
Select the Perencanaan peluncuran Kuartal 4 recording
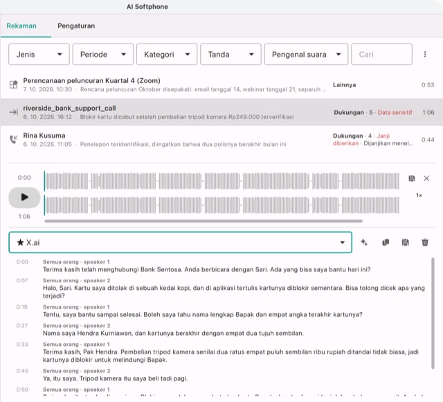[91, 81]
